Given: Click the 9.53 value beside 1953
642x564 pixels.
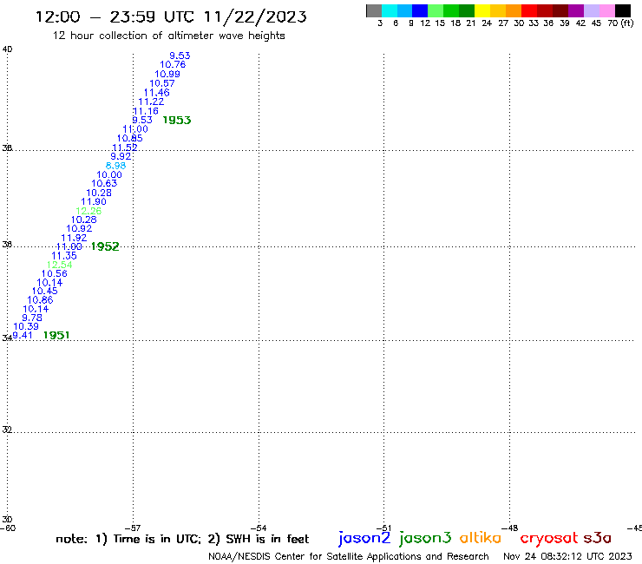Looking at the screenshot, I should [x=142, y=120].
